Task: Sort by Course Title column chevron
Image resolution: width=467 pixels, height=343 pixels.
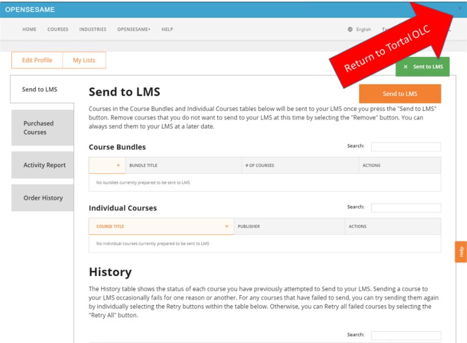Action: pos(227,226)
